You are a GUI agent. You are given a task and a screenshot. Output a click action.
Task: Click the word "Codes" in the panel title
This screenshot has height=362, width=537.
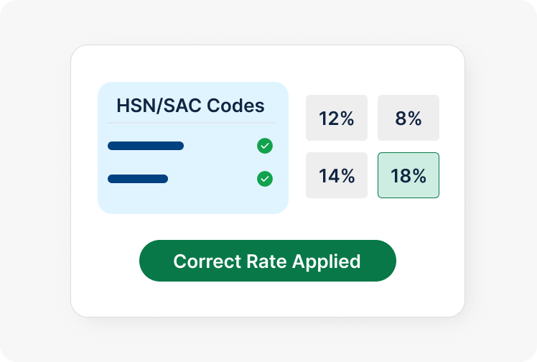235,106
